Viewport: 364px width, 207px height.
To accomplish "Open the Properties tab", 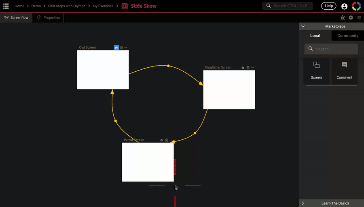I will 49,18.
